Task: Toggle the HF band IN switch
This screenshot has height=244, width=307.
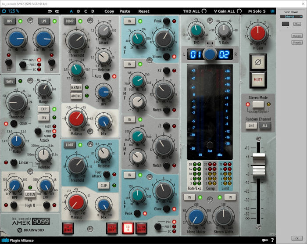Action: (130, 21)
